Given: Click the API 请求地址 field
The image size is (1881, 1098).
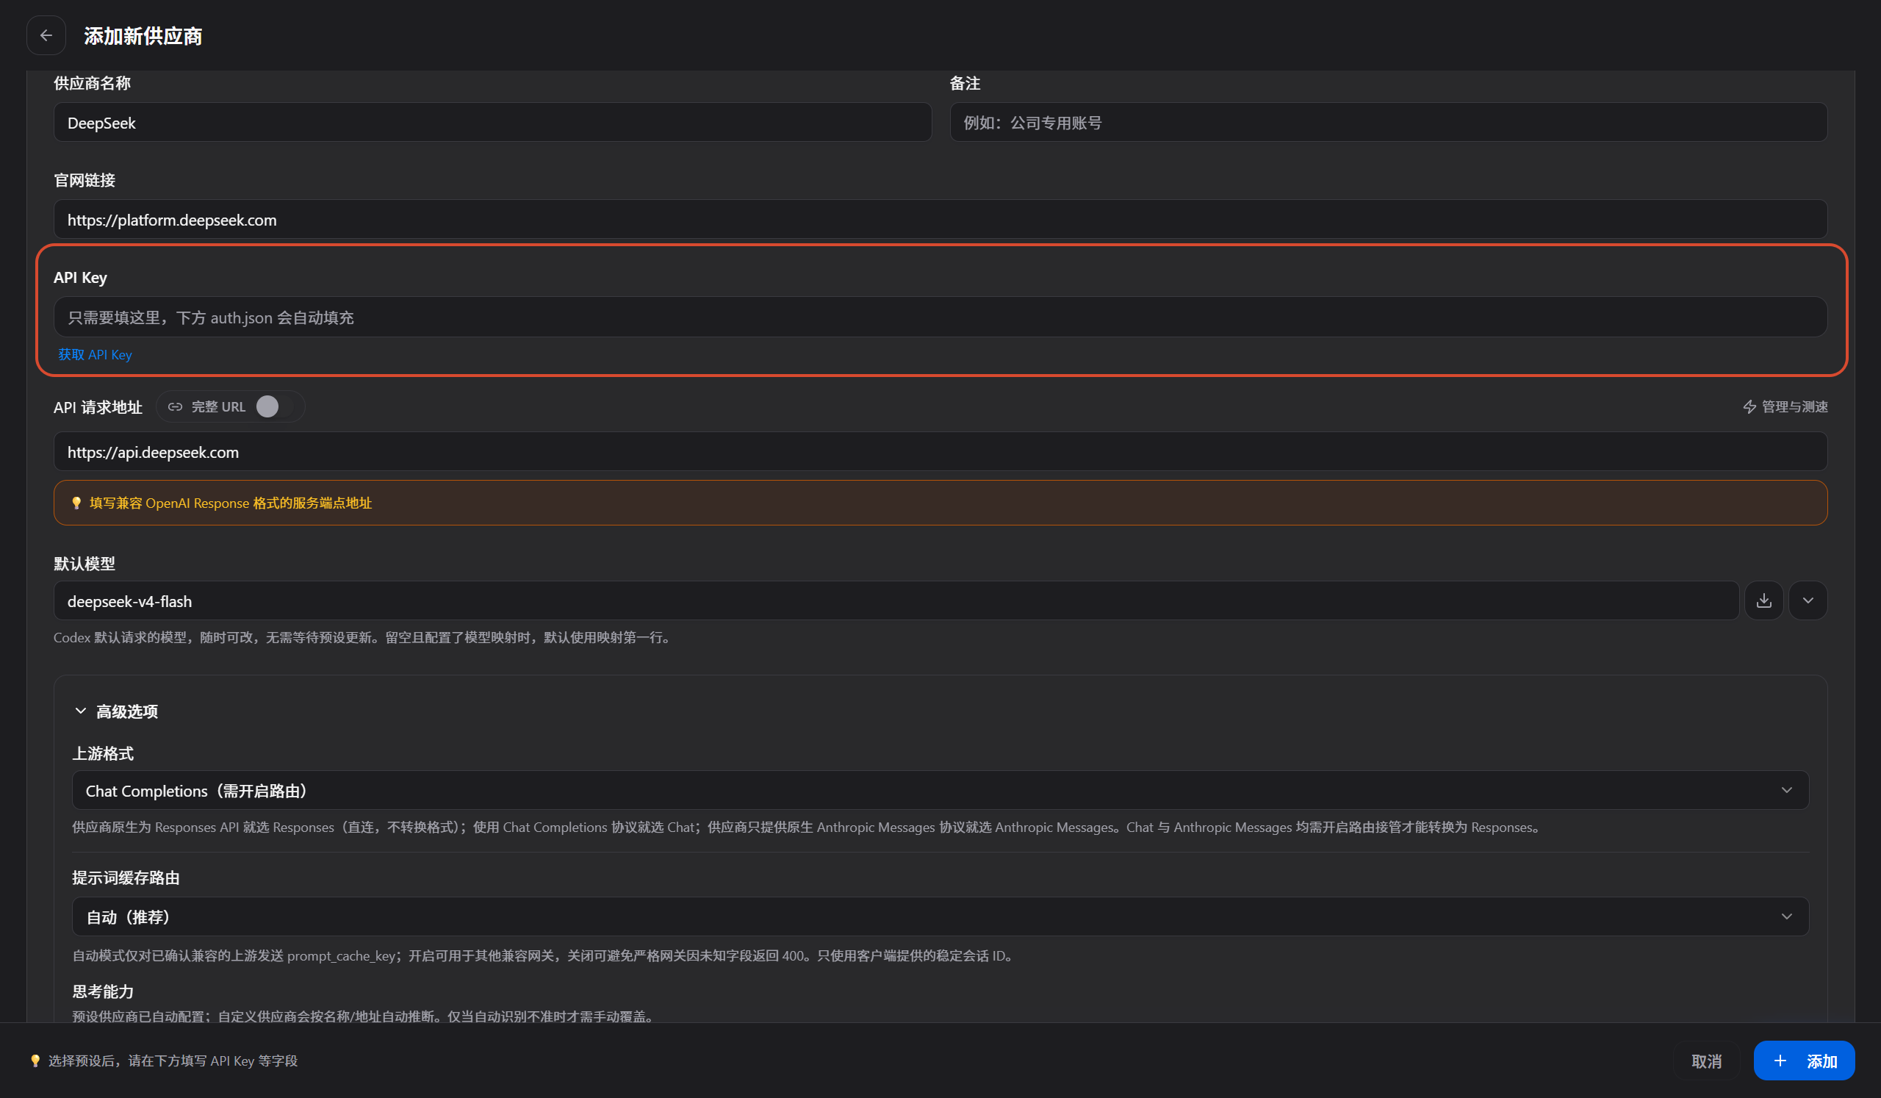Looking at the screenshot, I should 940,451.
